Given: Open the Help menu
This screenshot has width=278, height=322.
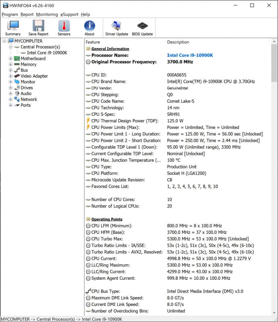Looking at the screenshot, I should click(85, 14).
